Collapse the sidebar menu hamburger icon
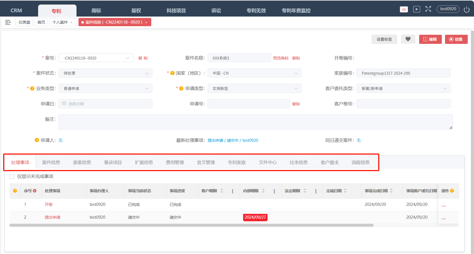474x254 pixels. [x=8, y=22]
